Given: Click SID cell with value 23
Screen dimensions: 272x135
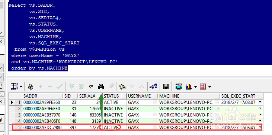Looking at the screenshot, I should coord(71,102).
